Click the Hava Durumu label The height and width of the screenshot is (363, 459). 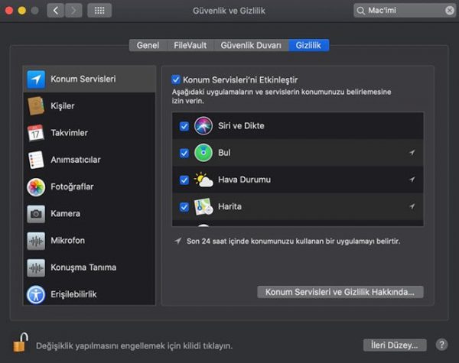tap(245, 180)
